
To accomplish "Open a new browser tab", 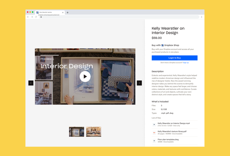I will point(68,12).
